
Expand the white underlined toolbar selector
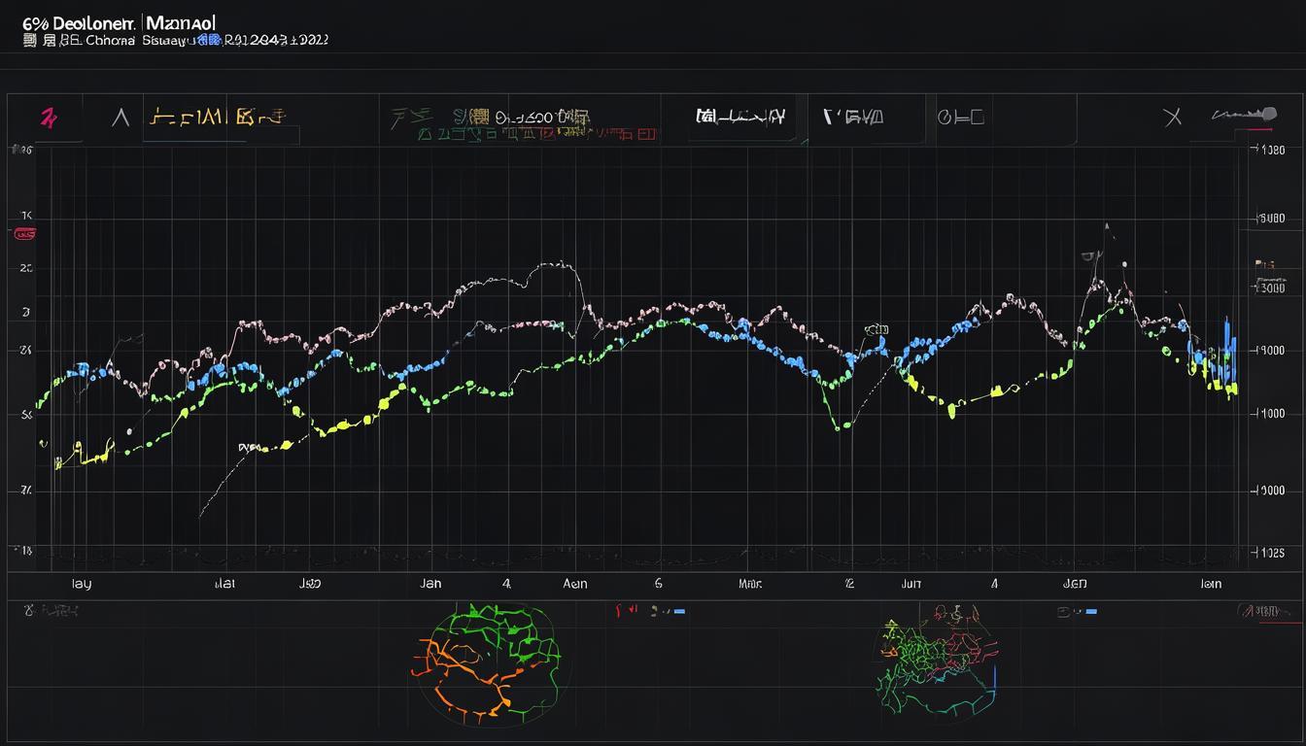coord(739,118)
